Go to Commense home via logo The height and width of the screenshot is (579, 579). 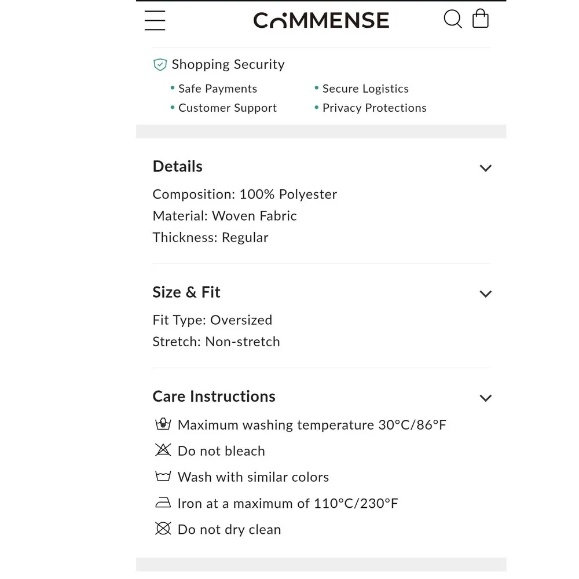tap(321, 21)
